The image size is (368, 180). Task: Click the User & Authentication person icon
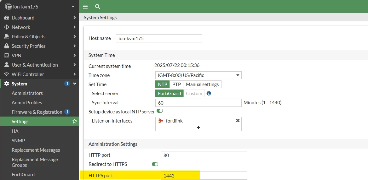[x=7, y=65]
